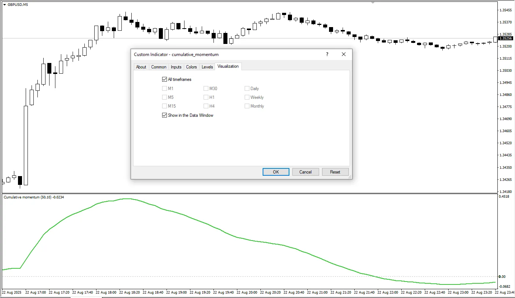Switch to the About tab
515x298 pixels.
pyautogui.click(x=141, y=67)
